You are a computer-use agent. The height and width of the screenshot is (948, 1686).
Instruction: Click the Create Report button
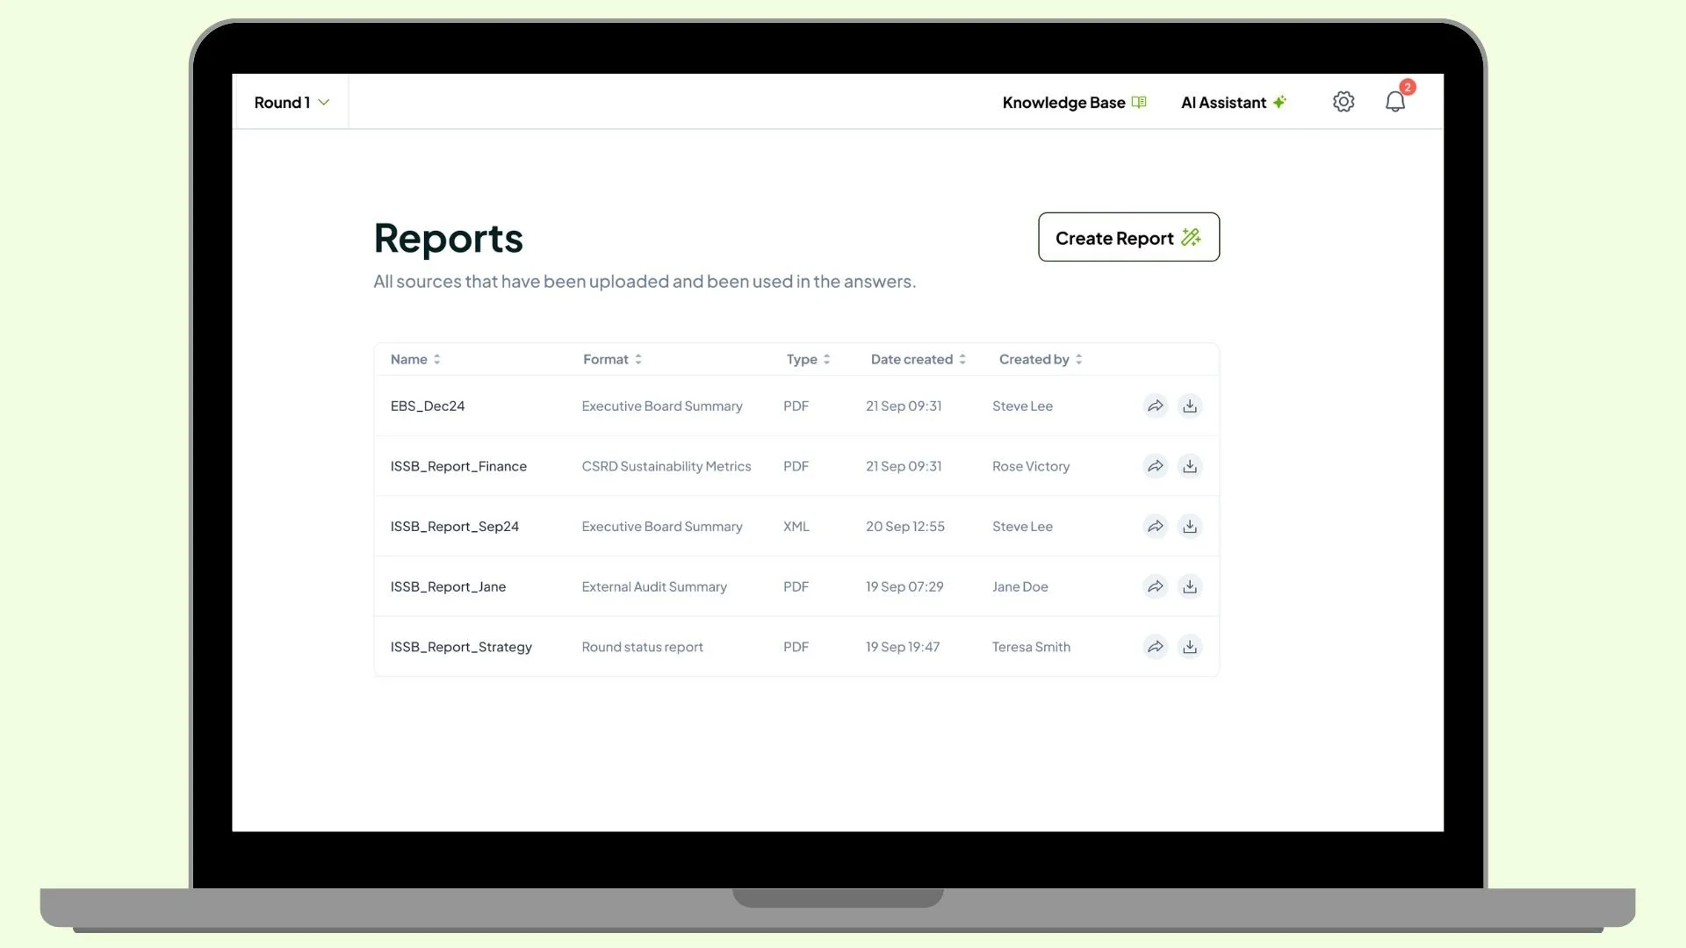(1128, 237)
